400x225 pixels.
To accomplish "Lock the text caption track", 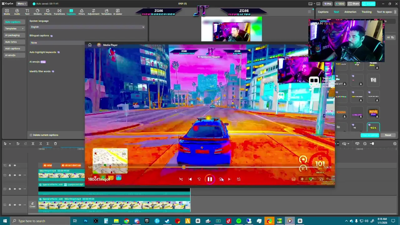I will click(10, 165).
